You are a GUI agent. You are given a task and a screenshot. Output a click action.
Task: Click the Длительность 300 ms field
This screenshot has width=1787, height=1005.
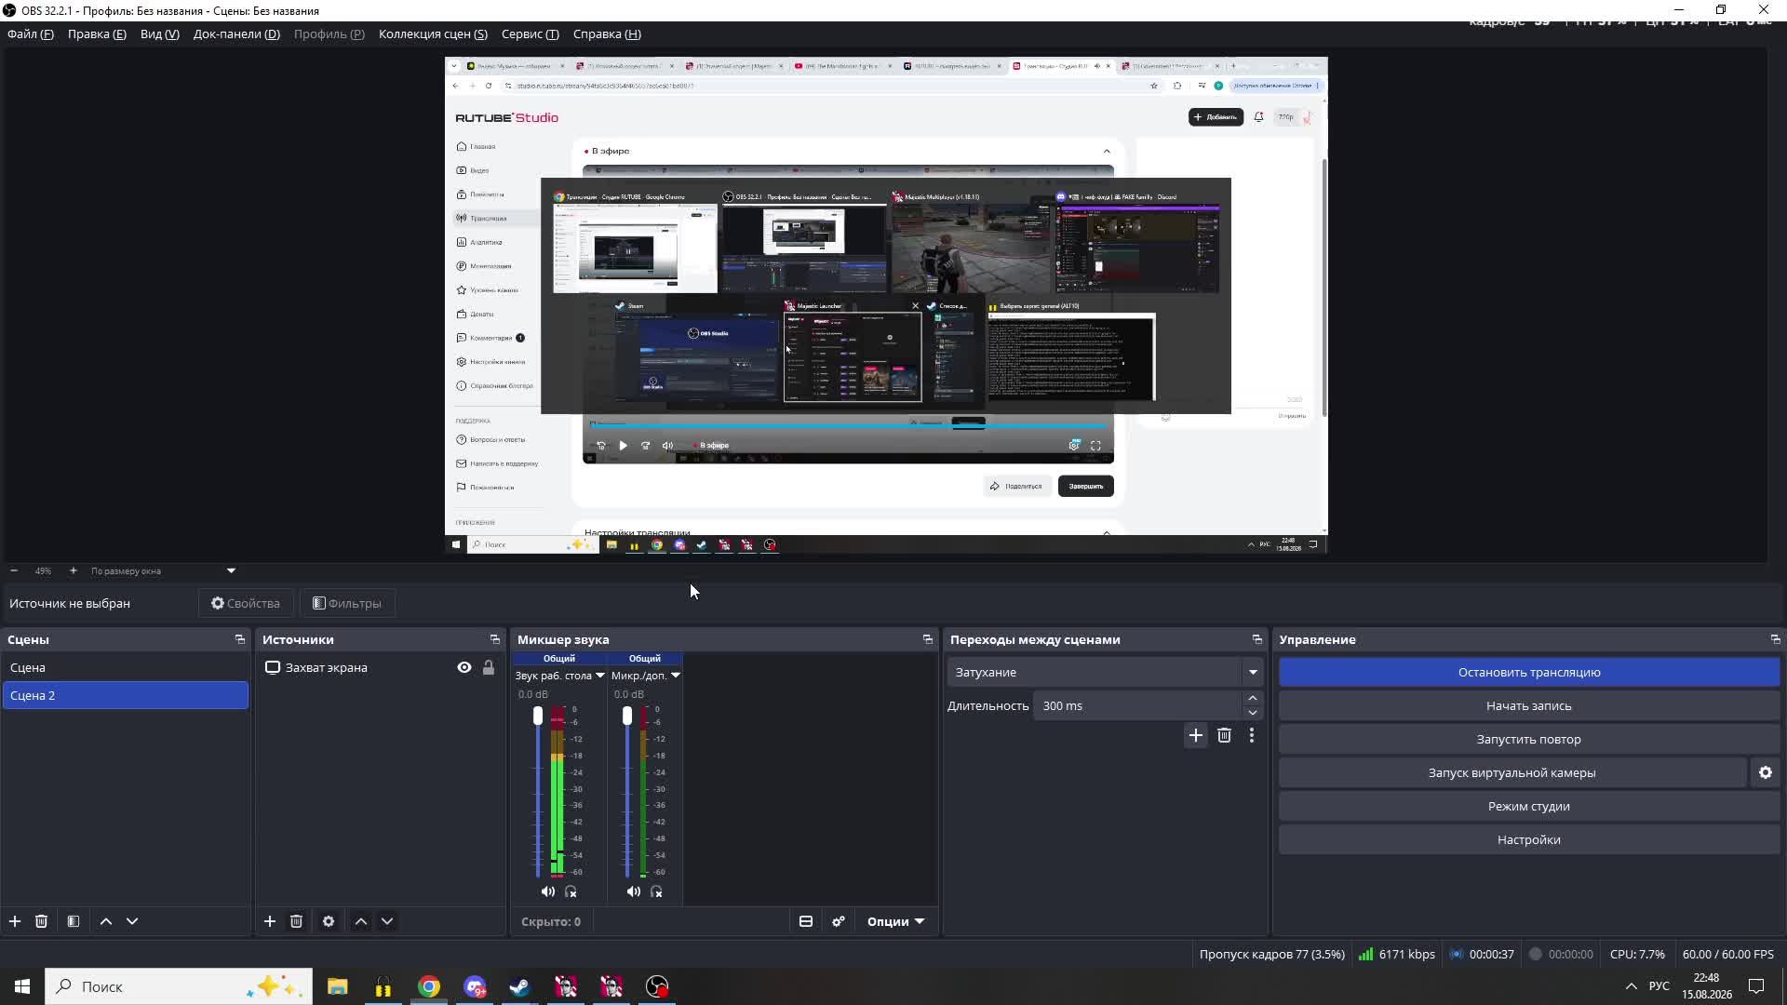pos(1137,705)
